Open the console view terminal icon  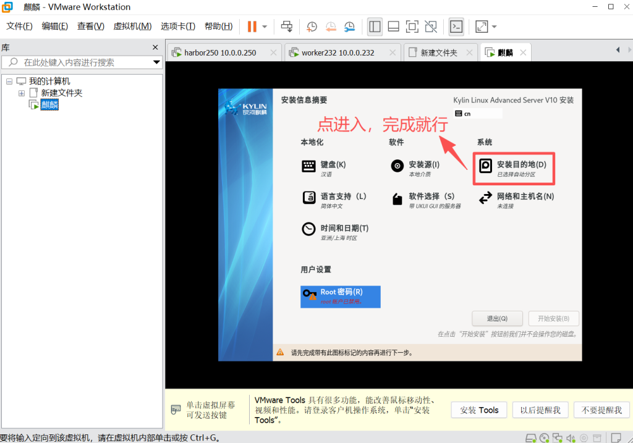coord(456,27)
